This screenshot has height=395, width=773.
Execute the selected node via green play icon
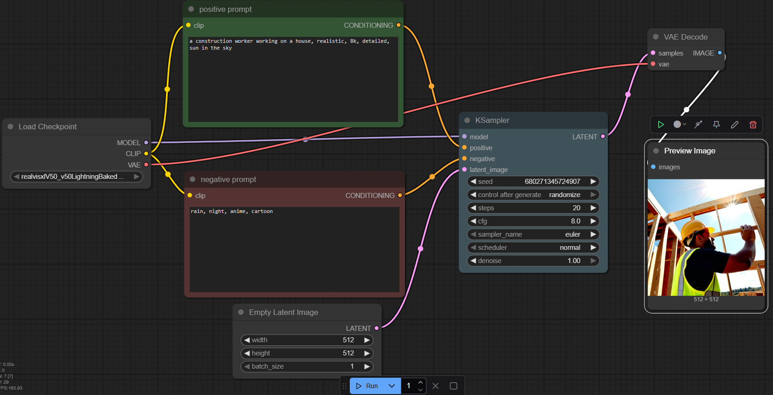click(x=661, y=124)
